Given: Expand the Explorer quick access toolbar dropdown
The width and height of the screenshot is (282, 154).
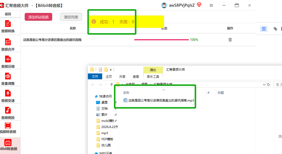Looking at the screenshot, I should [111, 70].
